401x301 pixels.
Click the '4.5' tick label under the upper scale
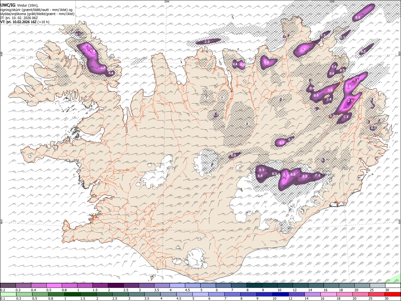[x=188, y=290]
